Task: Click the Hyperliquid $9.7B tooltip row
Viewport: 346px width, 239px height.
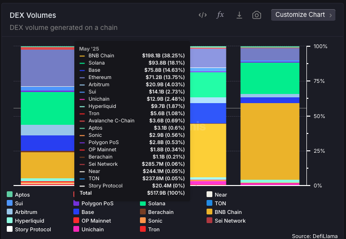Action: click(132, 106)
